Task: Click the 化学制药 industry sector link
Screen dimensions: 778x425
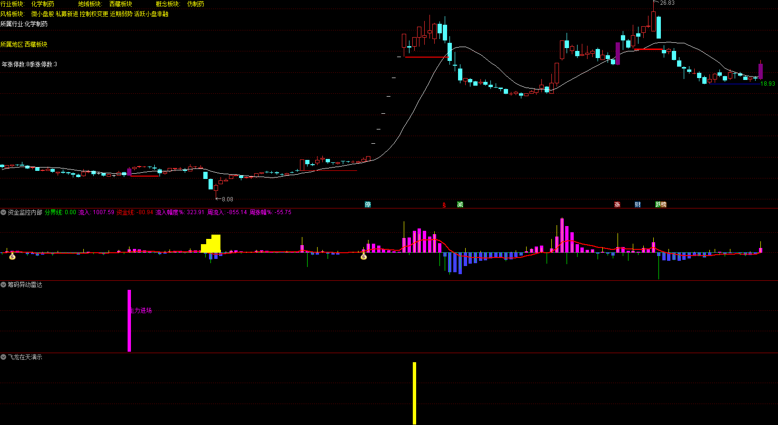Action: tap(43, 4)
